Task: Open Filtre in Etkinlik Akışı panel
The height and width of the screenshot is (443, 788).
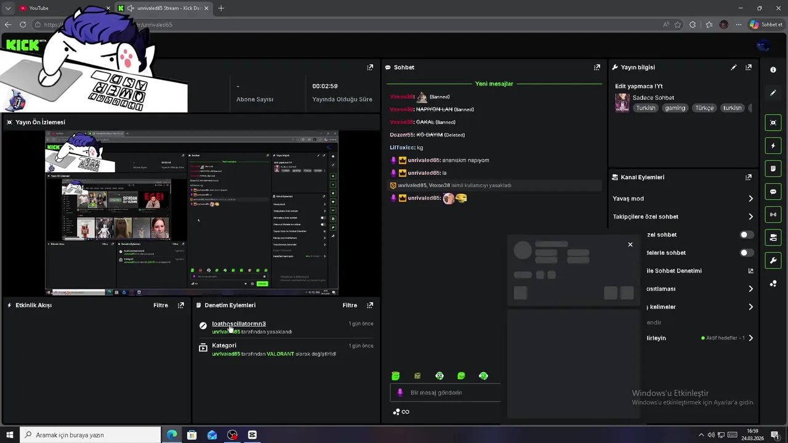Action: tap(161, 305)
